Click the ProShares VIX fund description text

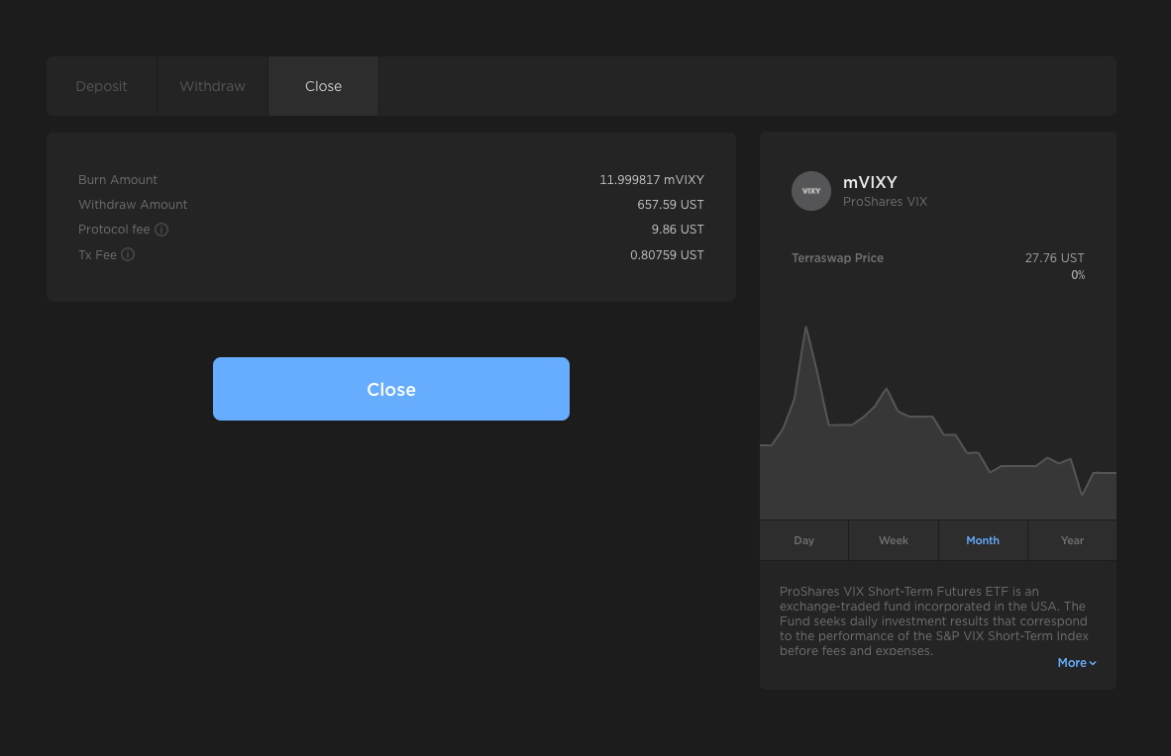pyautogui.click(x=933, y=620)
